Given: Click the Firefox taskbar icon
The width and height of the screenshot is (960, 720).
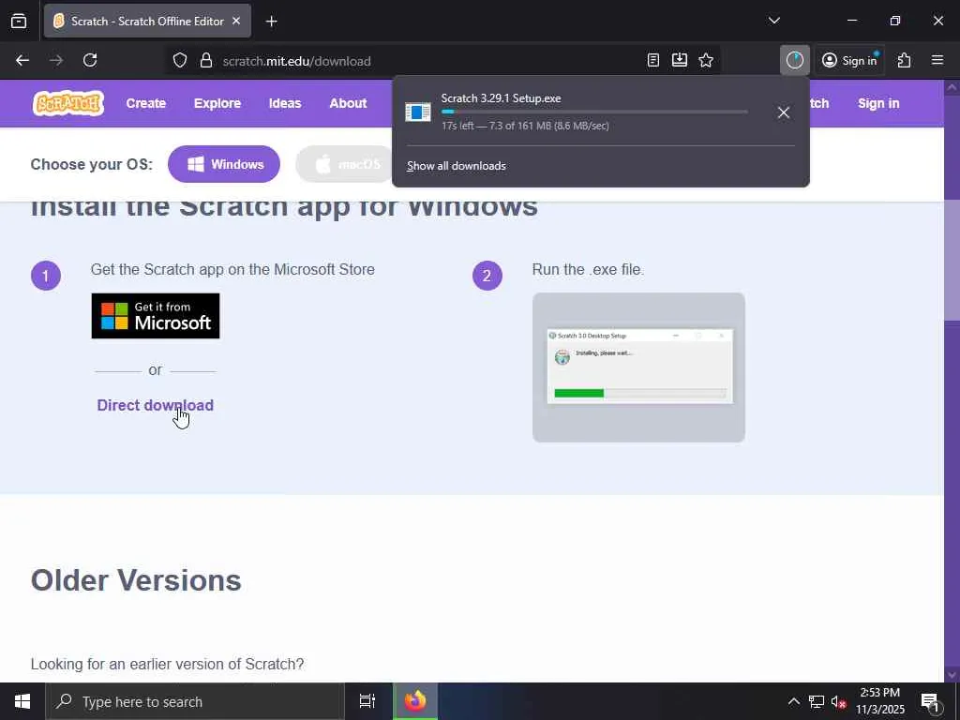Looking at the screenshot, I should pos(415,701).
